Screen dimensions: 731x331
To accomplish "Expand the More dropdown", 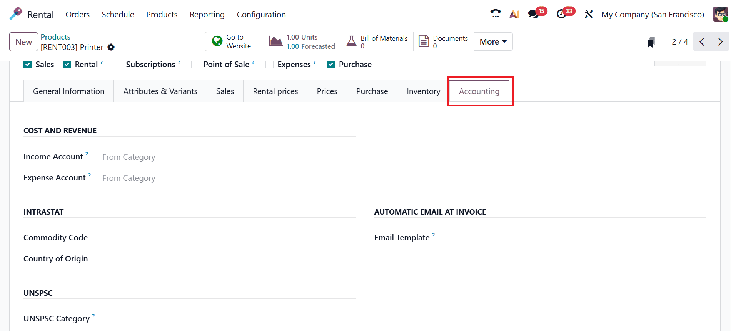I will (493, 41).
